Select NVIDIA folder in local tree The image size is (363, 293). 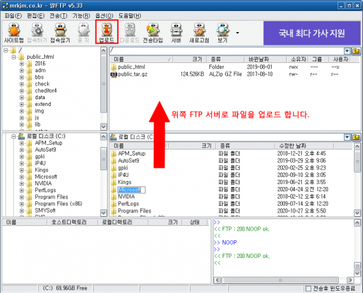(43, 183)
